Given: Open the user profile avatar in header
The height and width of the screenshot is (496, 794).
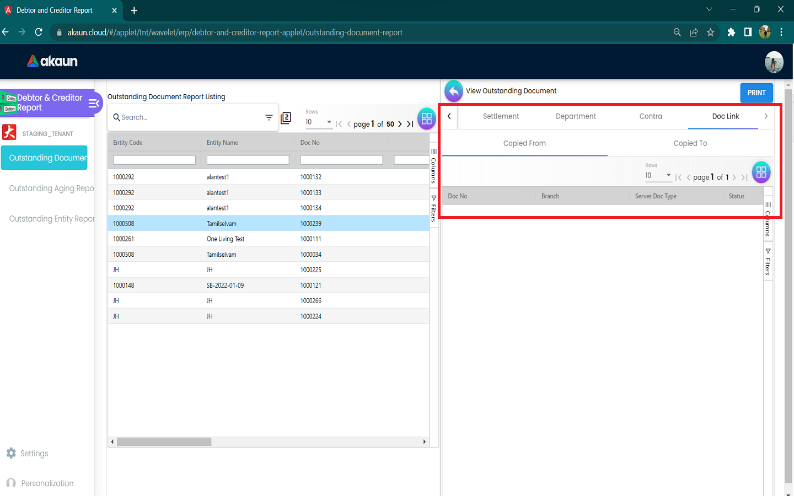Looking at the screenshot, I should tap(774, 62).
